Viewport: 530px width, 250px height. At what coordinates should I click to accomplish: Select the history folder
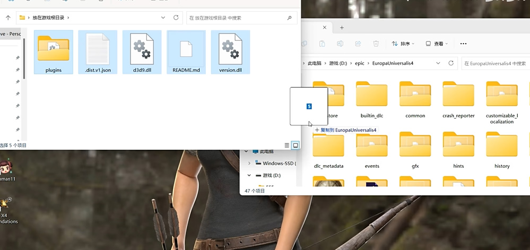(x=502, y=151)
